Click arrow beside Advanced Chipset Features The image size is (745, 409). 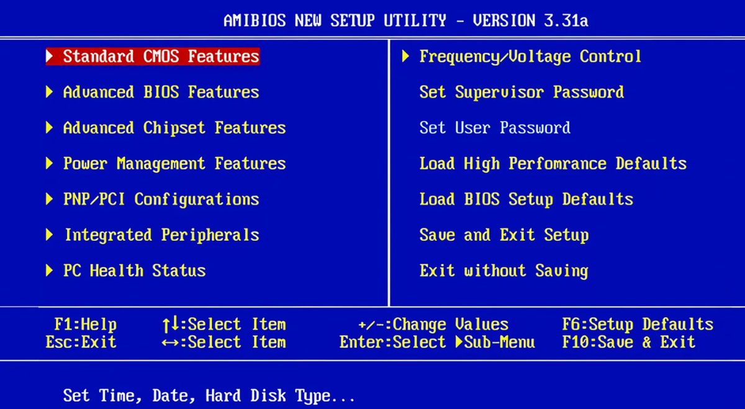[x=50, y=128]
